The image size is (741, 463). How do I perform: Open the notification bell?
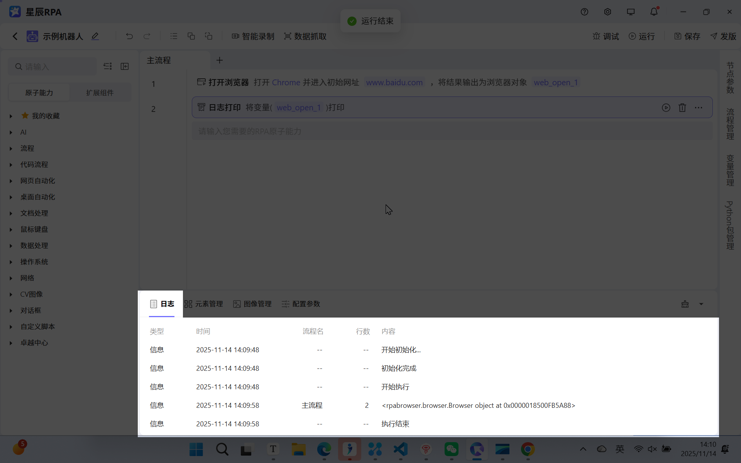(x=653, y=12)
